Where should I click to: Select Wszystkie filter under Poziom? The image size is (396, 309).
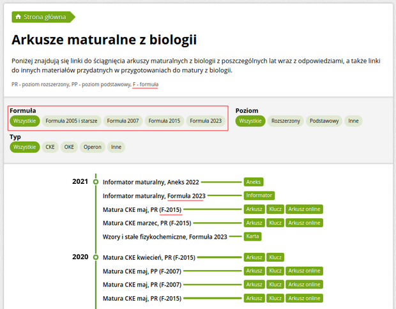[x=250, y=121]
